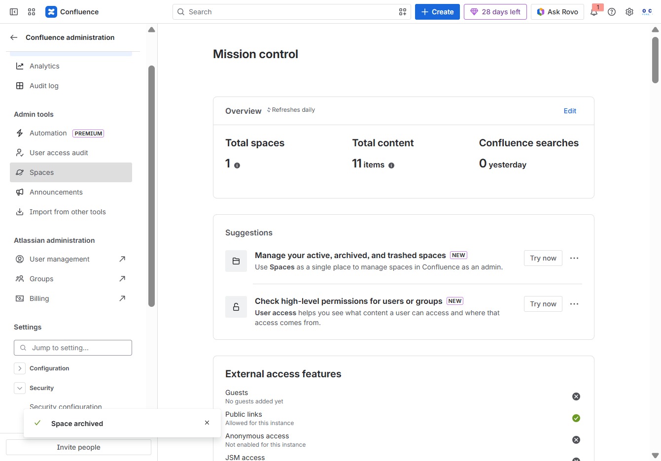Open the notifications bell

click(x=594, y=12)
